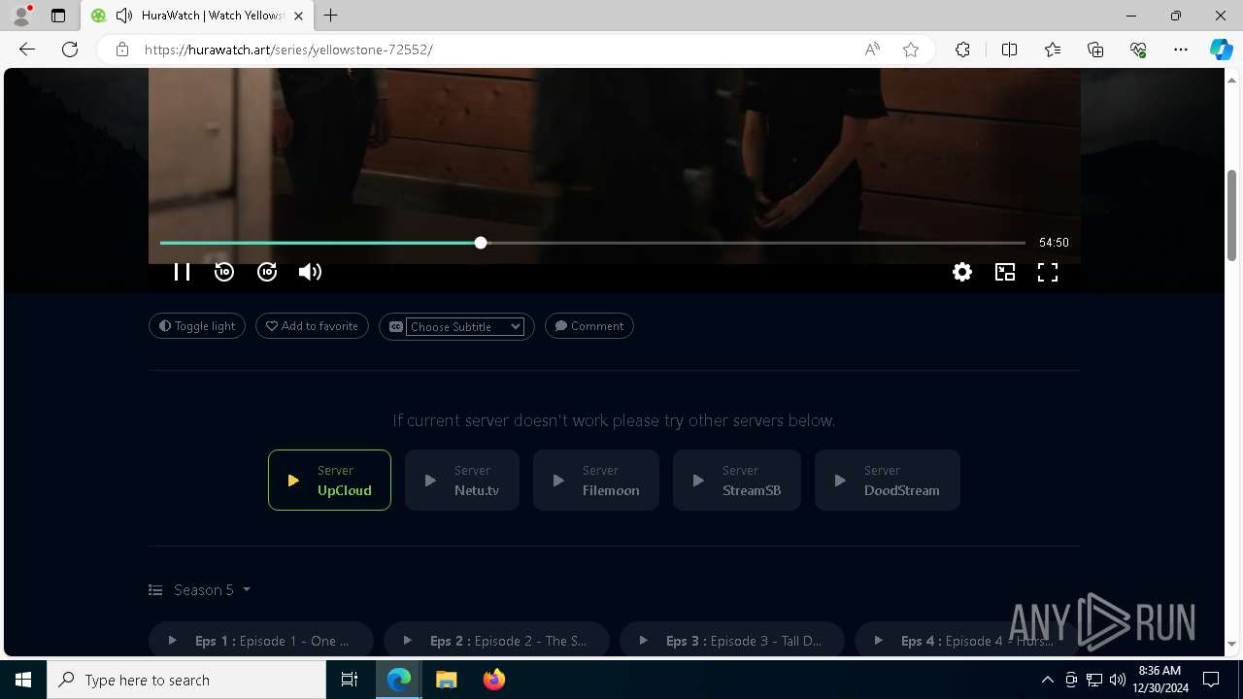Click the address bar URL
Viewport: 1243px width, 699px height.
pos(288,50)
